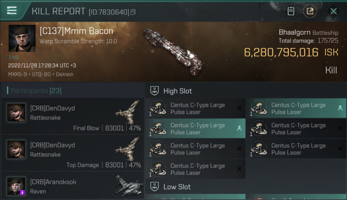Collapse the High Slot section
The height and width of the screenshot is (200, 347).
pos(178,91)
